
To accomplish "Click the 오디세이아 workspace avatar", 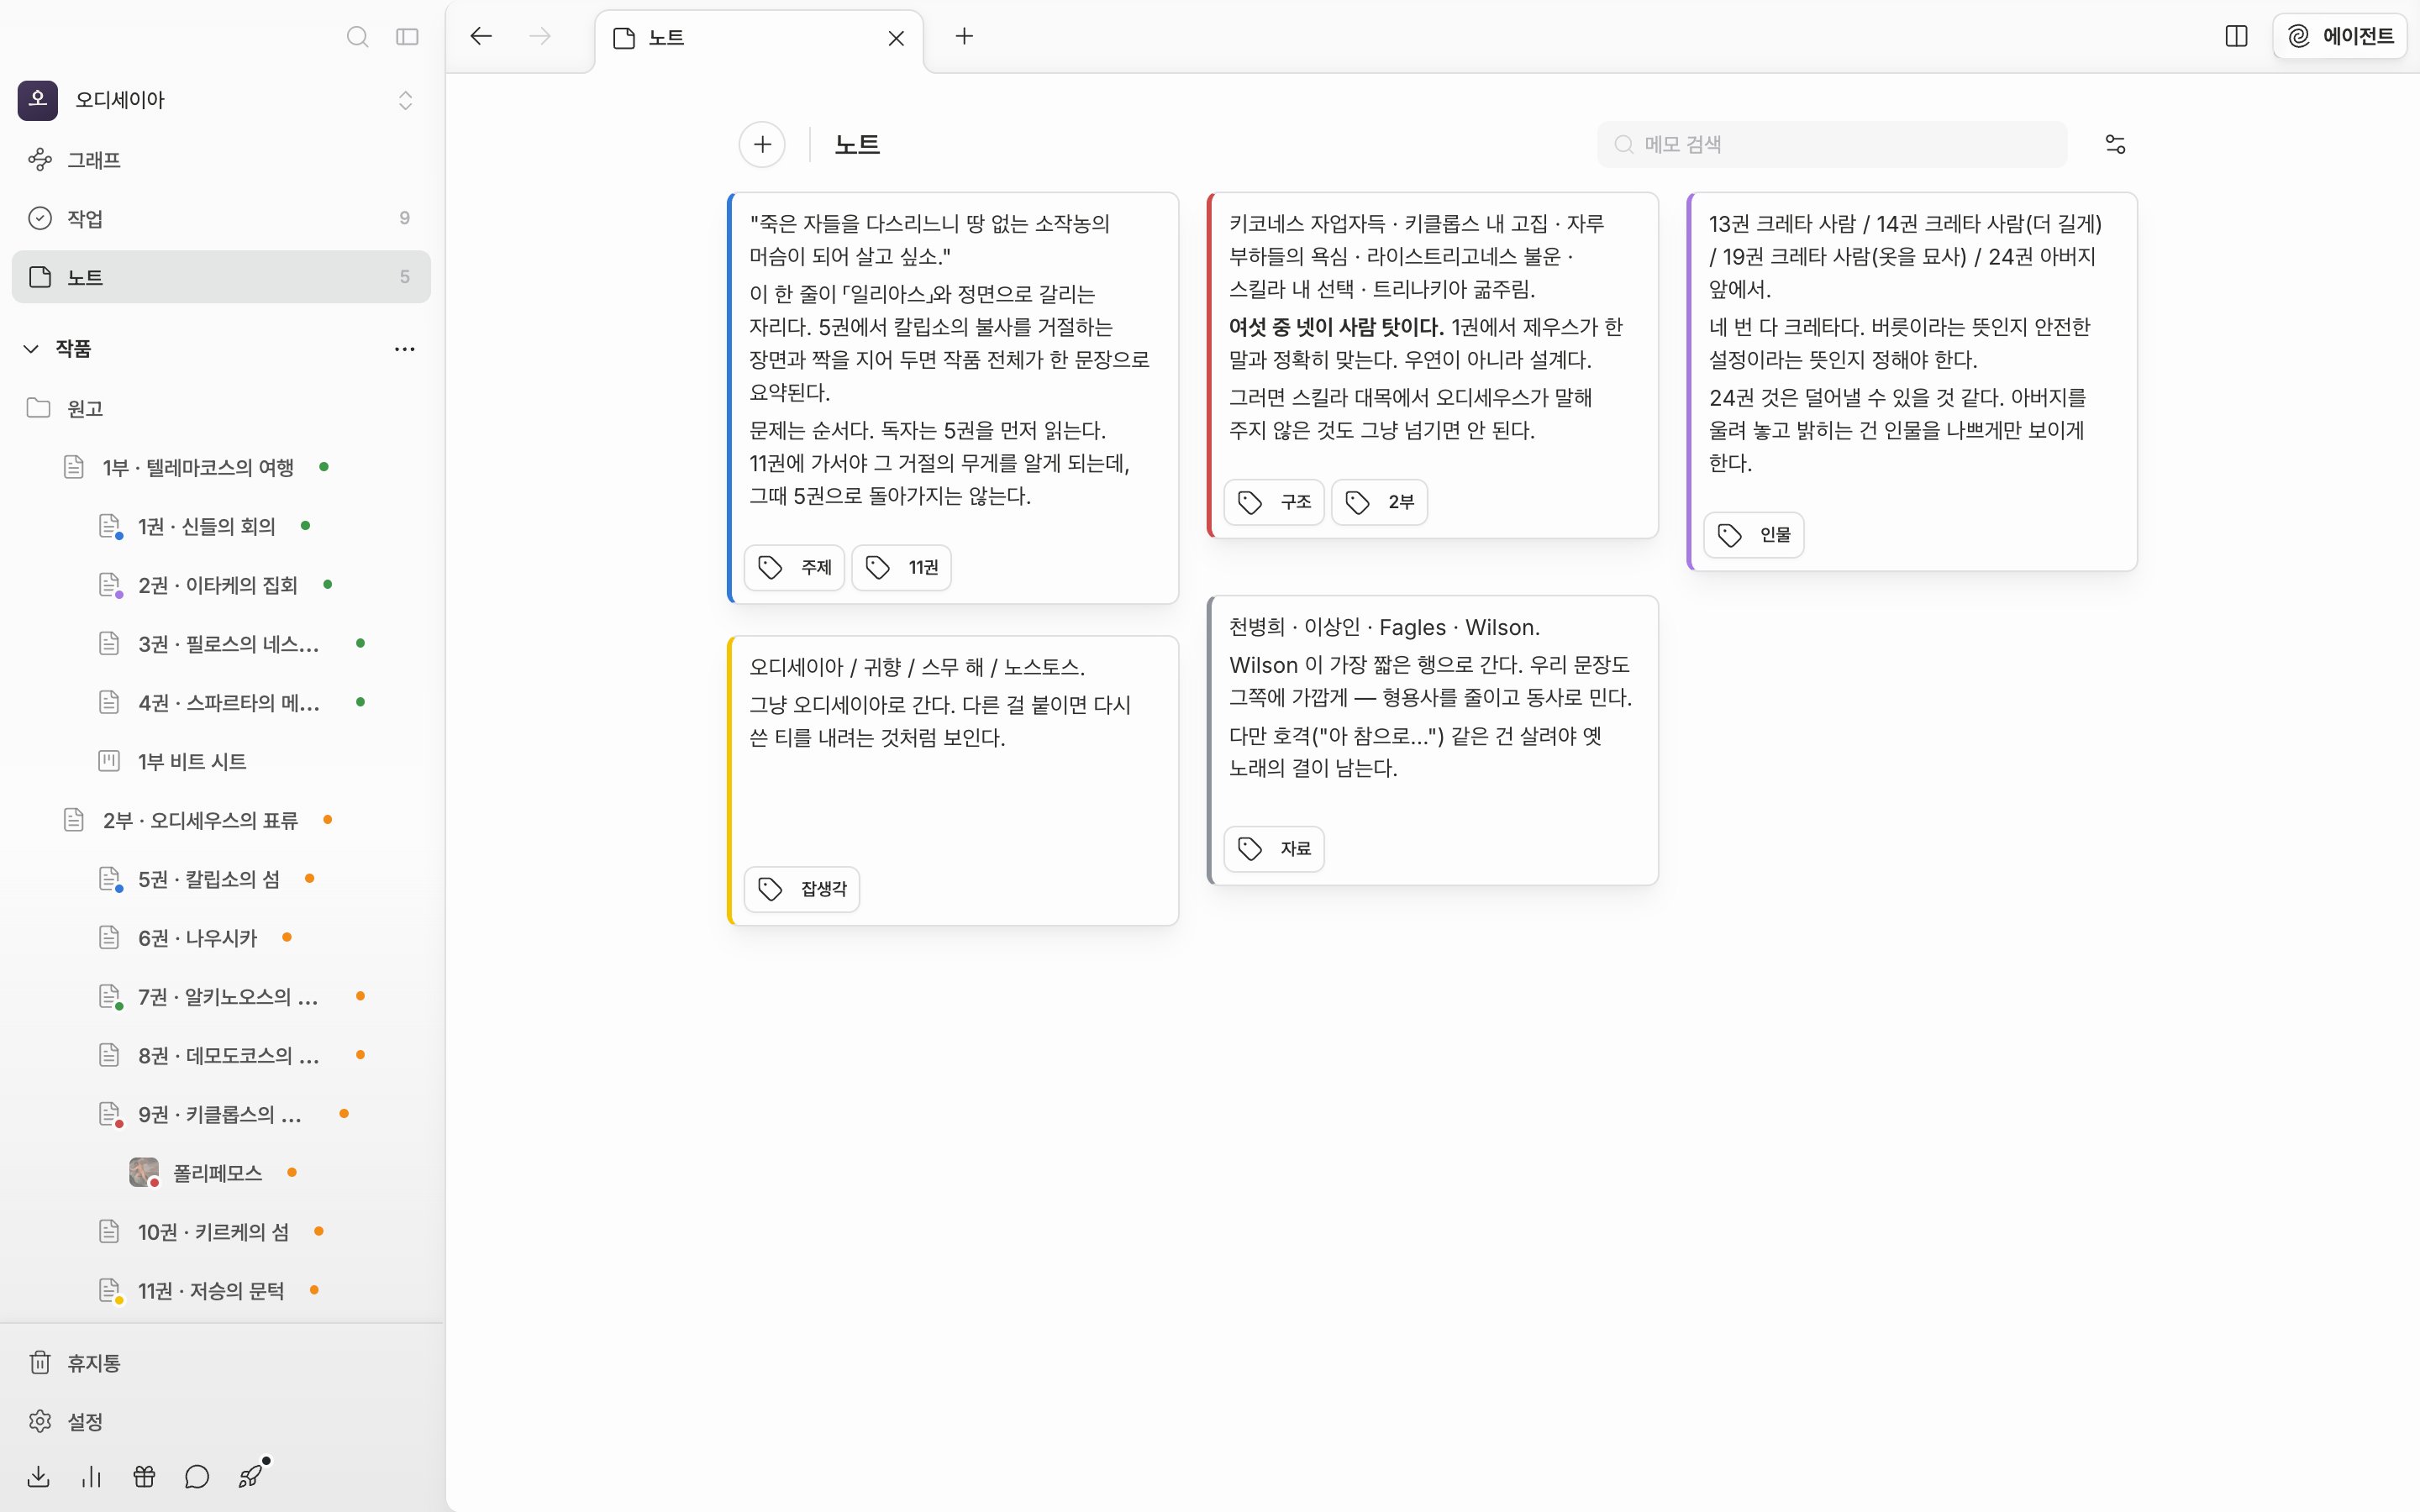I will pyautogui.click(x=38, y=100).
